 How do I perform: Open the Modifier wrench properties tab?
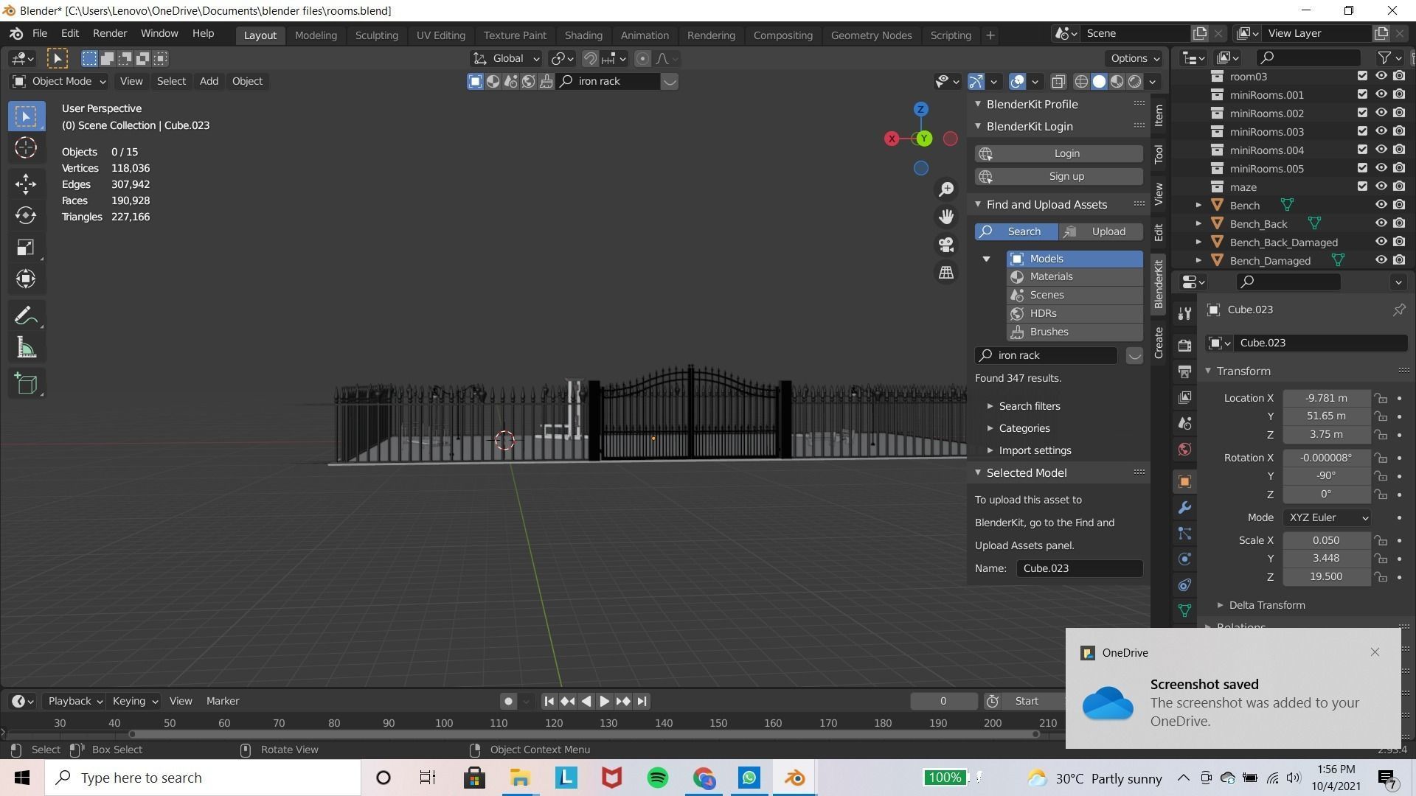click(1184, 508)
